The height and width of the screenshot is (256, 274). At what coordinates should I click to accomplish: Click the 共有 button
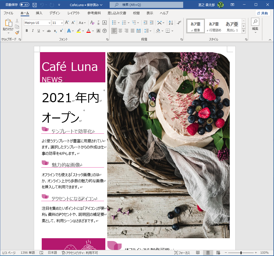263,13
